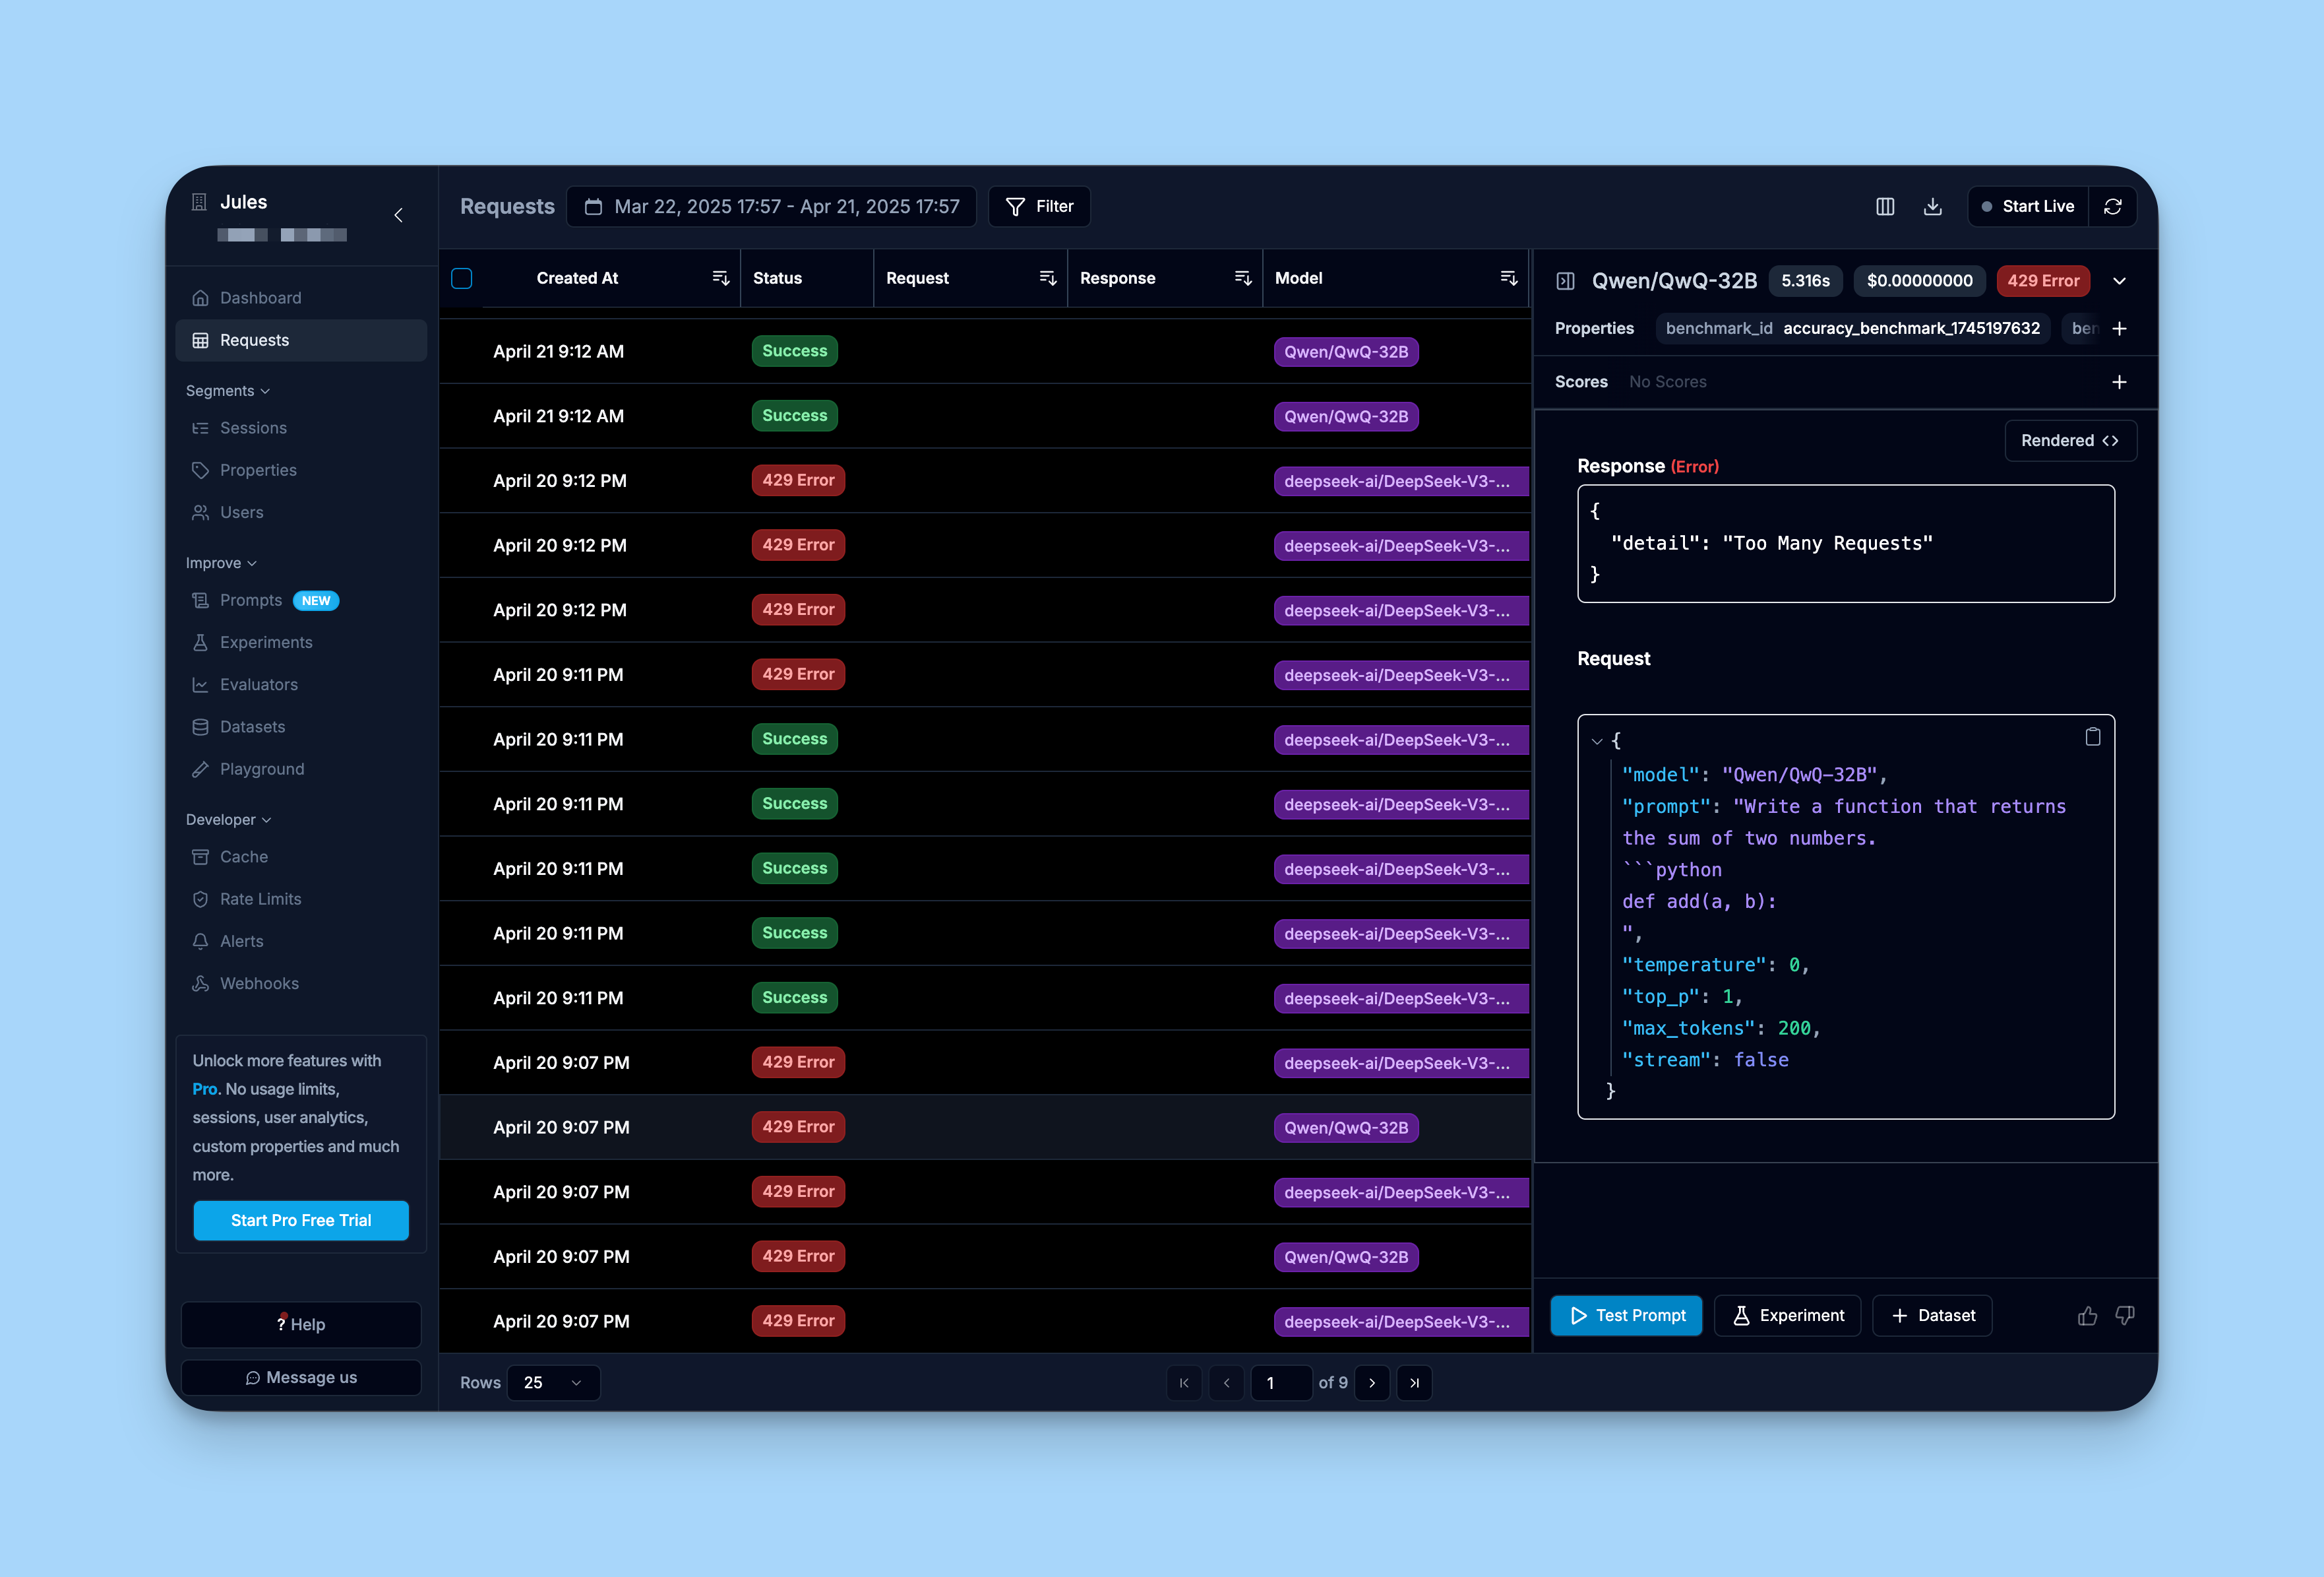
Task: Check the select-all rows checkbox
Action: 462,278
